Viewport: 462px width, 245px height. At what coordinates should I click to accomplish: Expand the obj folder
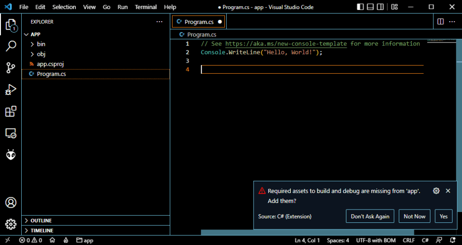(96, 54)
